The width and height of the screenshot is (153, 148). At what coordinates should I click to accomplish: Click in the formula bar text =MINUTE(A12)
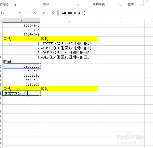[74, 13]
